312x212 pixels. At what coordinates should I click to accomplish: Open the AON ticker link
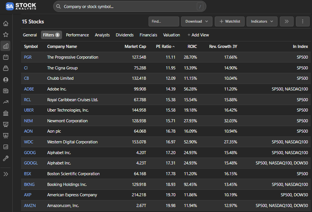click(x=28, y=131)
